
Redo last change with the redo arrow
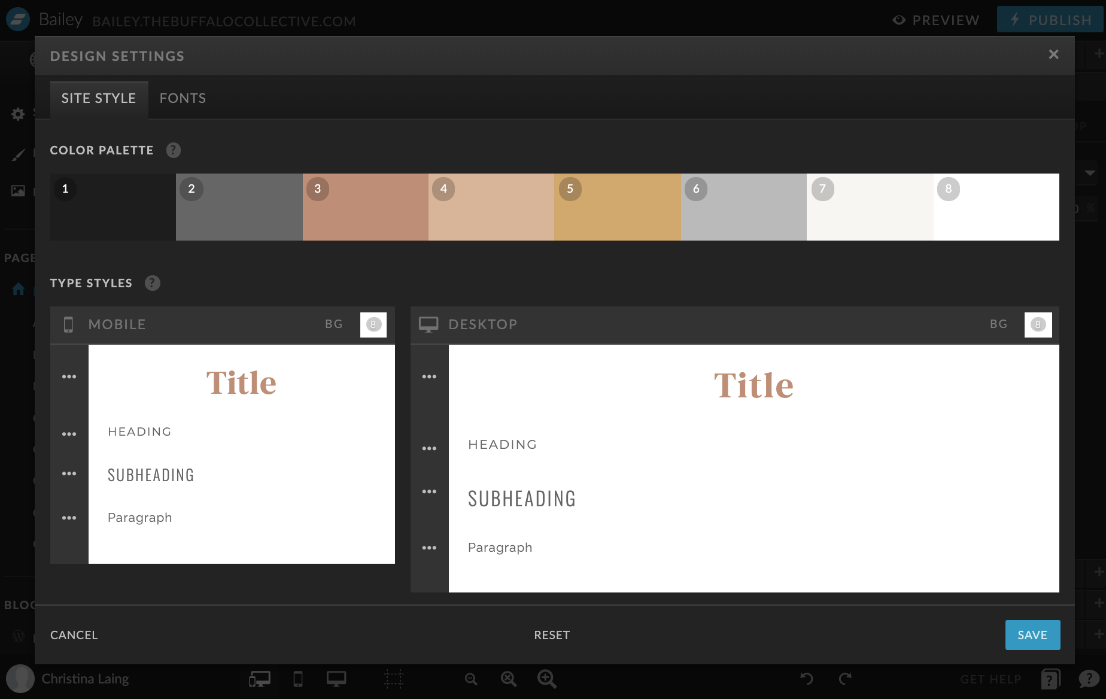coord(845,679)
